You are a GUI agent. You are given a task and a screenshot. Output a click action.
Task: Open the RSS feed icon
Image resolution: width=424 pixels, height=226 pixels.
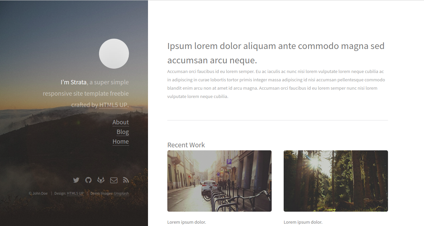126,180
